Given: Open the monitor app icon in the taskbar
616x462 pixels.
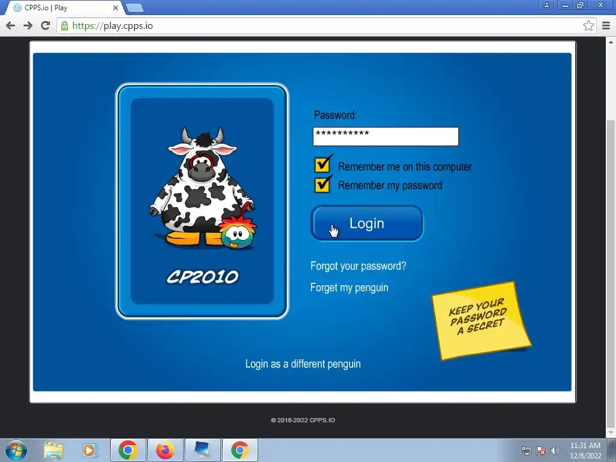Looking at the screenshot, I should point(202,450).
